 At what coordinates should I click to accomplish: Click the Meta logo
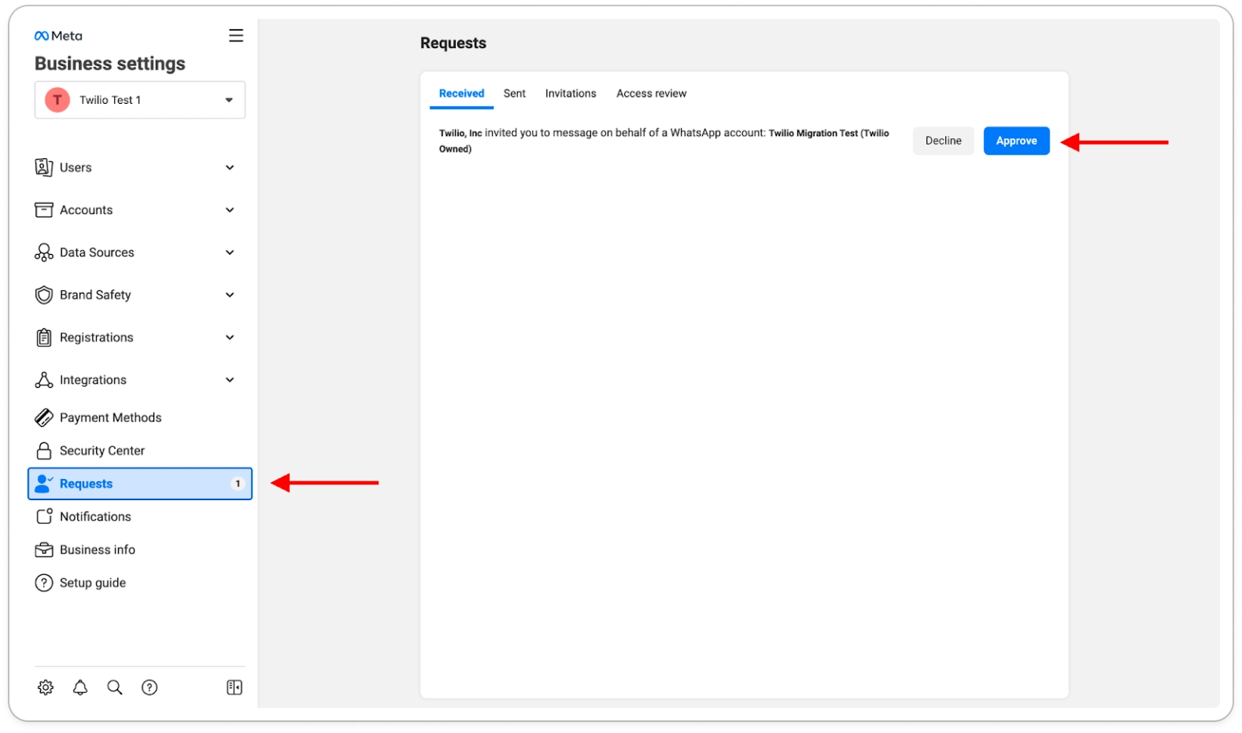[58, 36]
